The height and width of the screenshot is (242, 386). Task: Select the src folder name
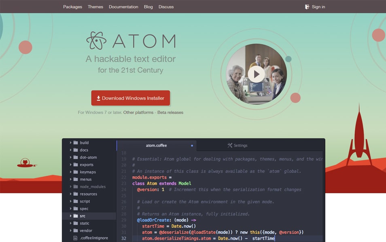pyautogui.click(x=83, y=216)
